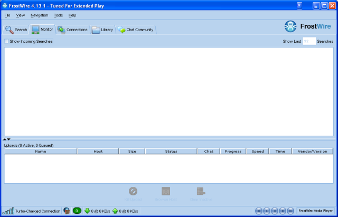
Task: Click the Browse Host icon
Action: [x=165, y=191]
